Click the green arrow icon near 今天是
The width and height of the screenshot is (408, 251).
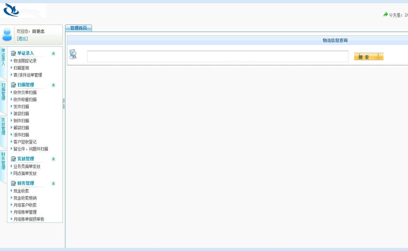[386, 14]
